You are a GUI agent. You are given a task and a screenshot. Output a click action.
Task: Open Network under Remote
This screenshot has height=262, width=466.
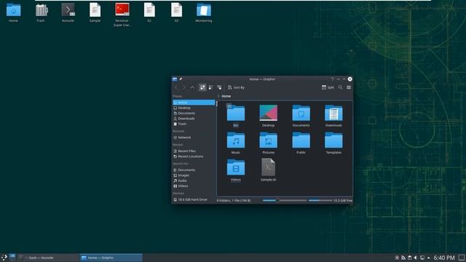(x=194, y=138)
